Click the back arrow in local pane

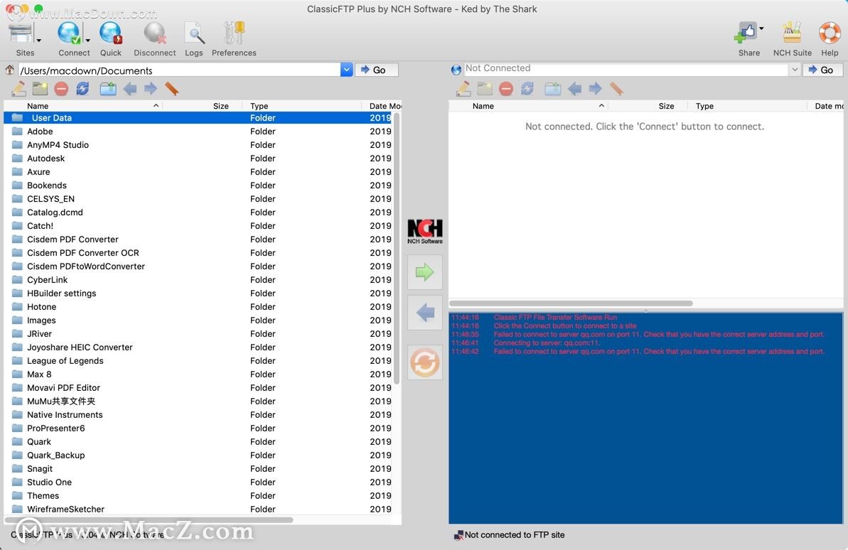(130, 89)
